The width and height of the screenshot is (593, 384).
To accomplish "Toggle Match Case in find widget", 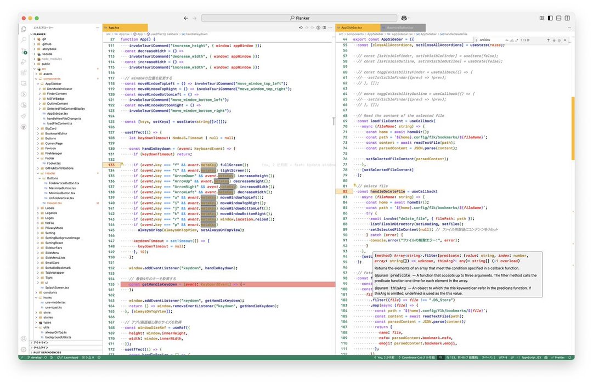I will coord(507,40).
